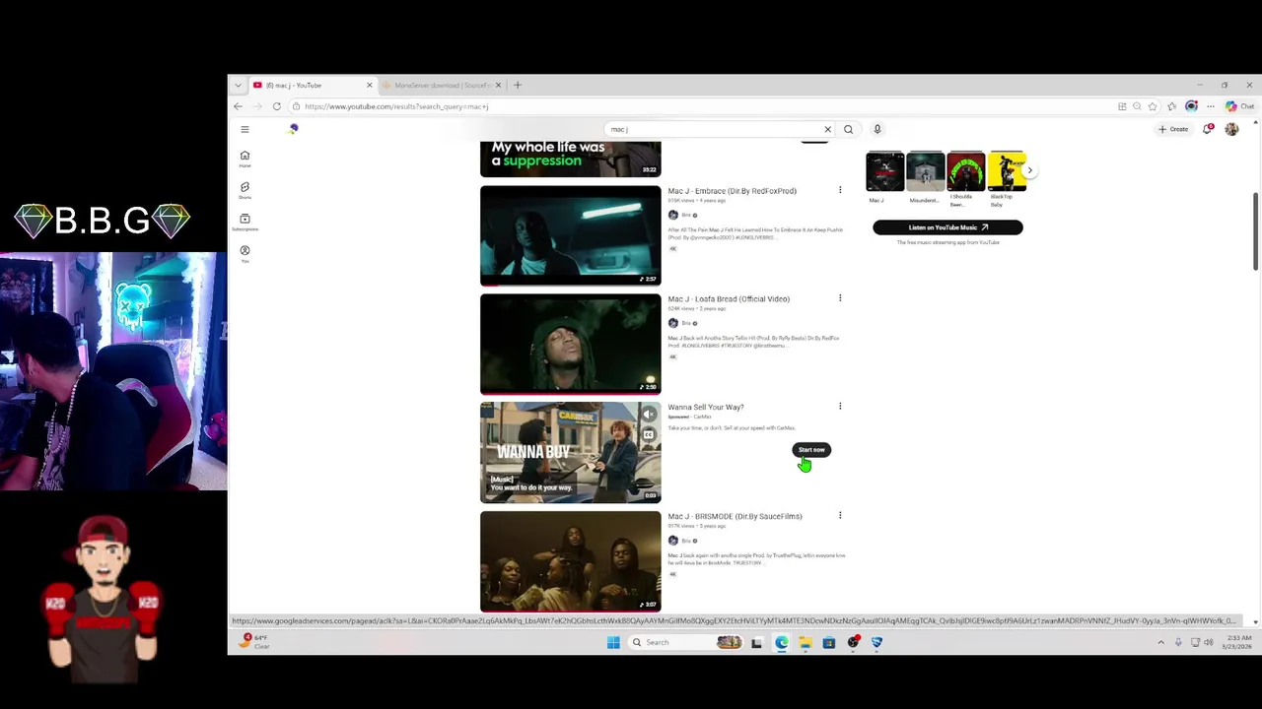Open Bris channel under Loafa Bread video
The width and height of the screenshot is (1262, 709).
click(x=686, y=323)
